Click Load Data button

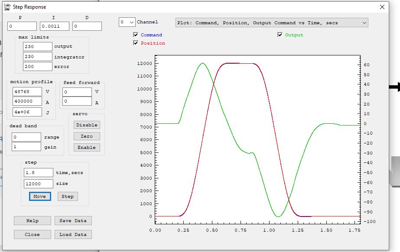pyautogui.click(x=73, y=234)
